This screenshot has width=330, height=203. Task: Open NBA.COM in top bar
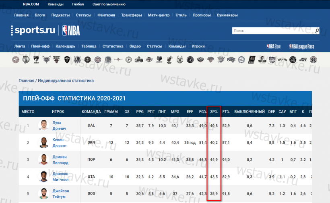pos(31,4)
